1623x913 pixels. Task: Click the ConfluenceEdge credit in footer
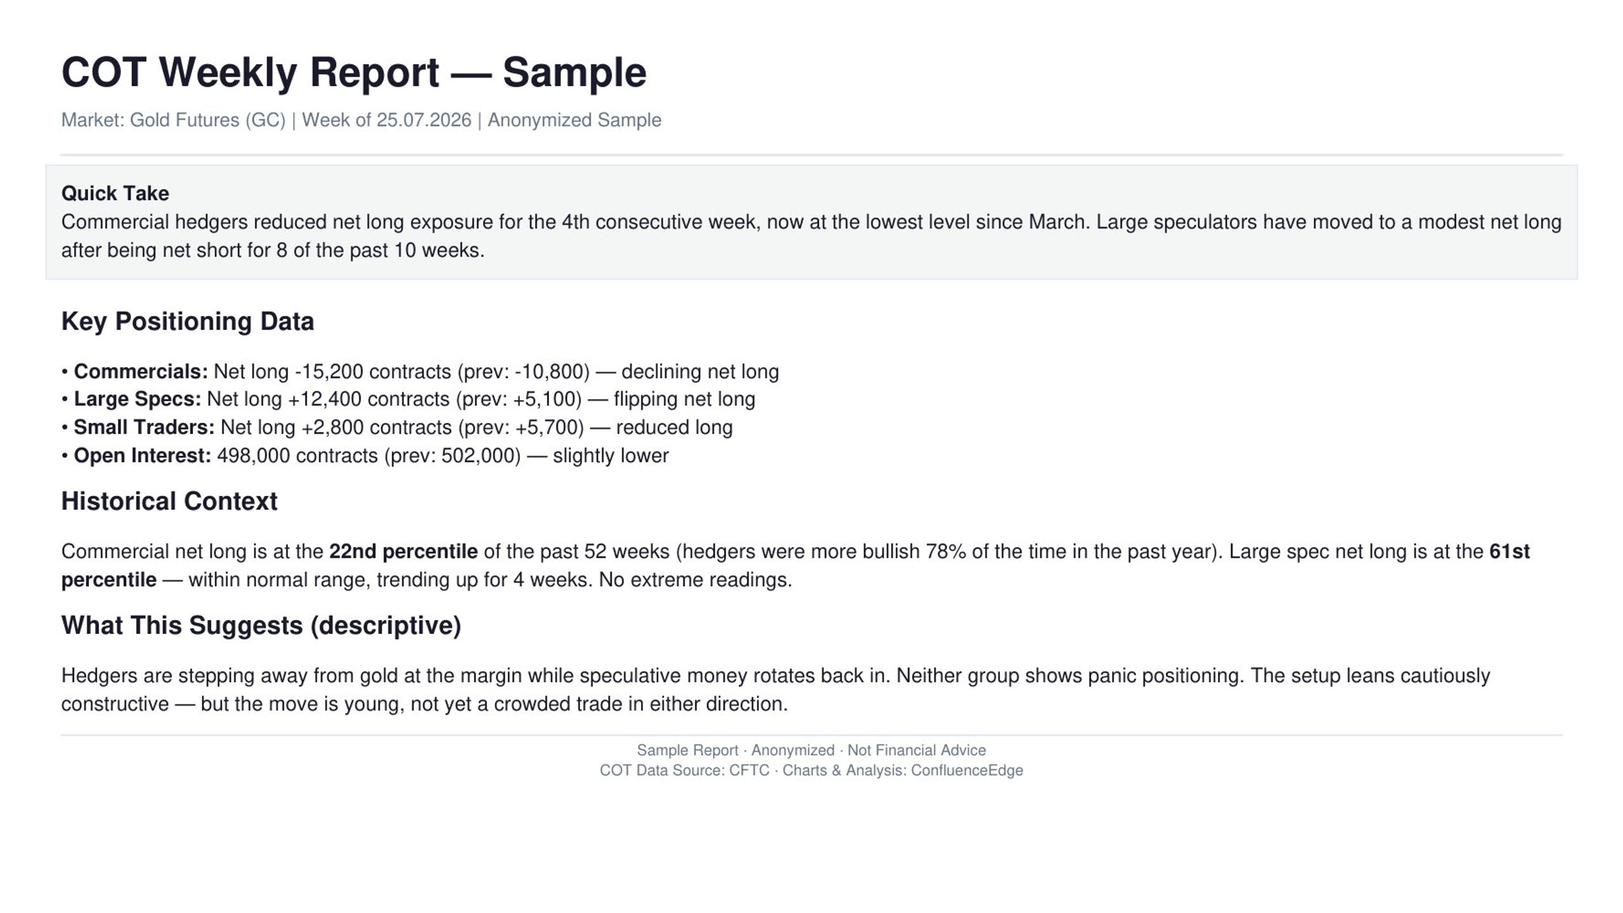pos(967,771)
